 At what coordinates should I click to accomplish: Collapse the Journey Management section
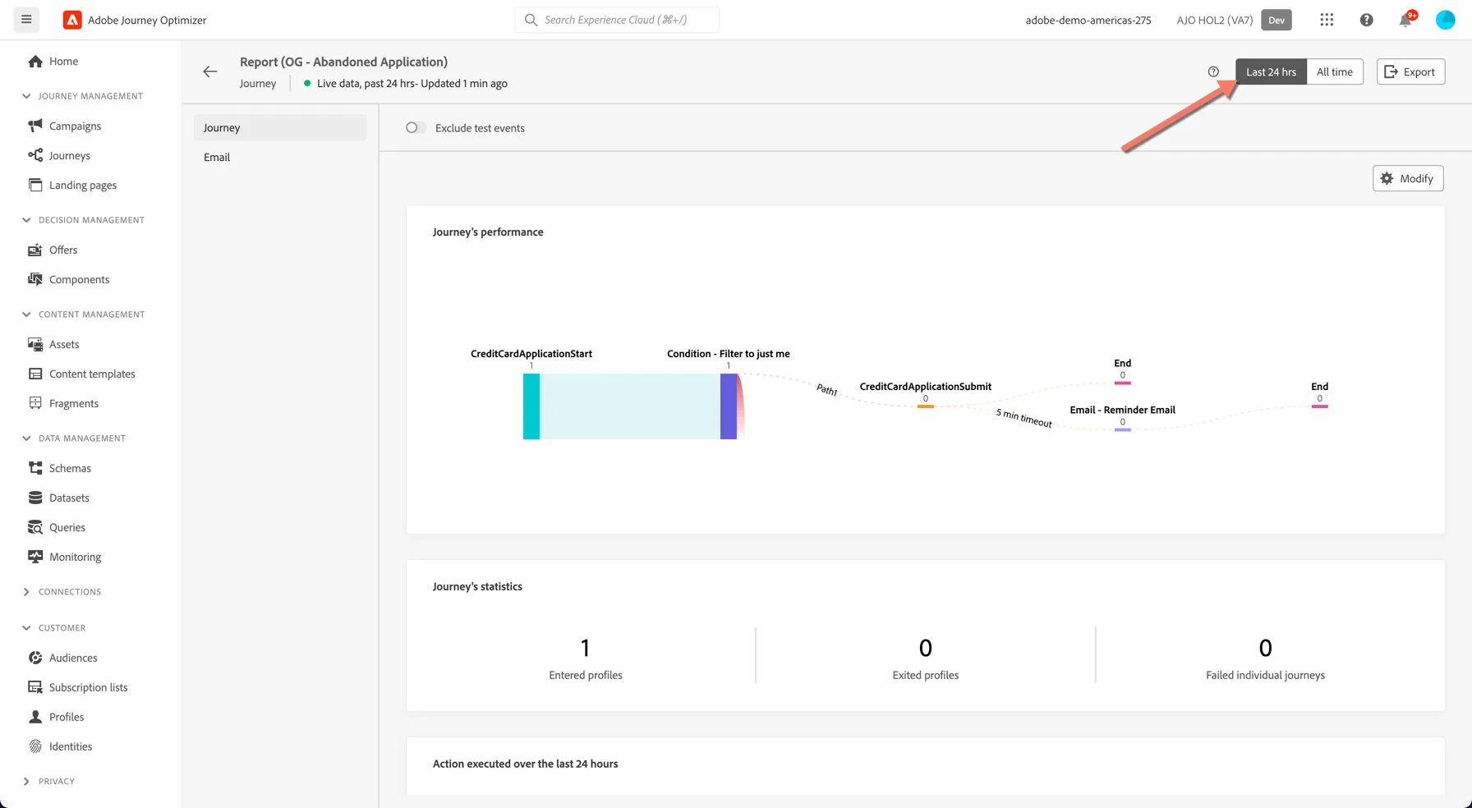tap(26, 96)
